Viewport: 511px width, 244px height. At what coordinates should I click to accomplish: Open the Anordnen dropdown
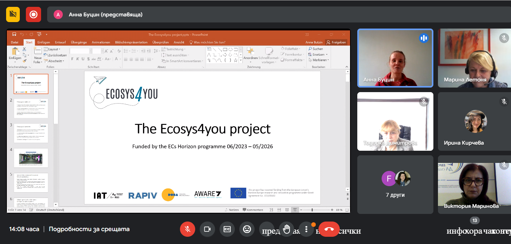coord(250,55)
